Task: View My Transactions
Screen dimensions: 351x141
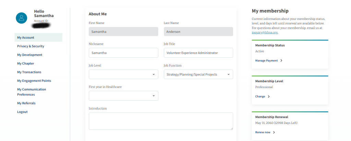Action: (x=29, y=72)
